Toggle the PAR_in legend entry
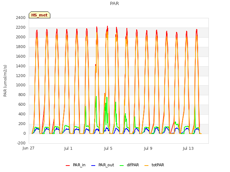This screenshot has height=172, width=230. pyautogui.click(x=75, y=165)
